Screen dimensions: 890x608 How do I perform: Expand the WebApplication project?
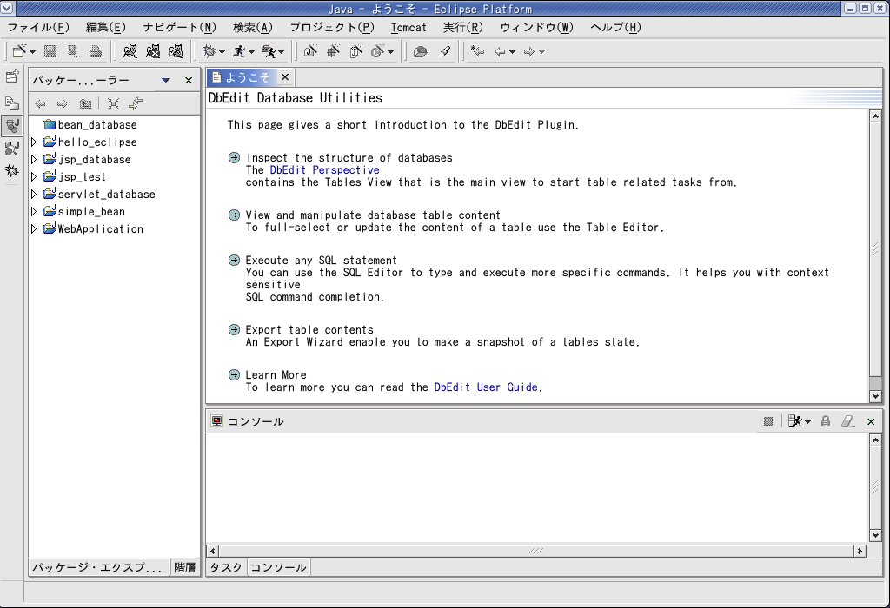[34, 228]
